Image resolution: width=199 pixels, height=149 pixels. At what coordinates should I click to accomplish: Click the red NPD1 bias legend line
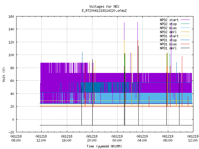coord(185,44)
